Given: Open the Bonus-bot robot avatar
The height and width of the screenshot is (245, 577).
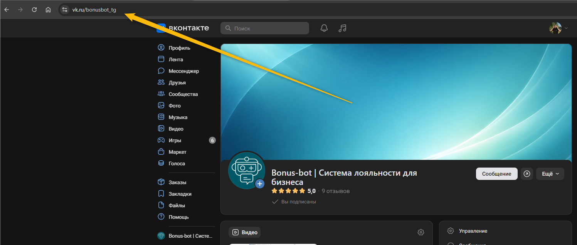Looking at the screenshot, I should click(247, 170).
